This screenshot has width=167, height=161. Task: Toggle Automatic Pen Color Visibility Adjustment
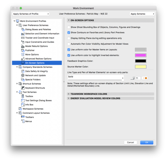(69, 44)
